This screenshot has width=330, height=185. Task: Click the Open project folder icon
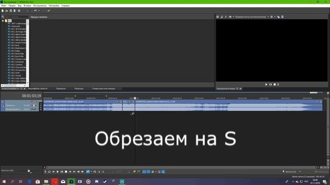click(7, 11)
